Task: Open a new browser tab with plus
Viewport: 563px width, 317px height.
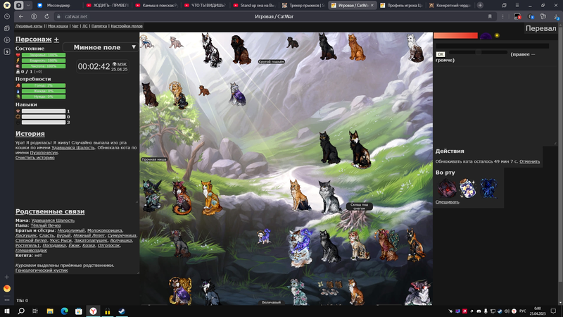Action: (x=480, y=6)
